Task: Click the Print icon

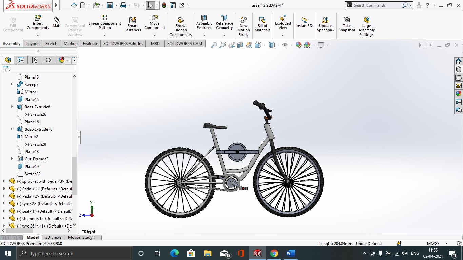Action: point(123,5)
